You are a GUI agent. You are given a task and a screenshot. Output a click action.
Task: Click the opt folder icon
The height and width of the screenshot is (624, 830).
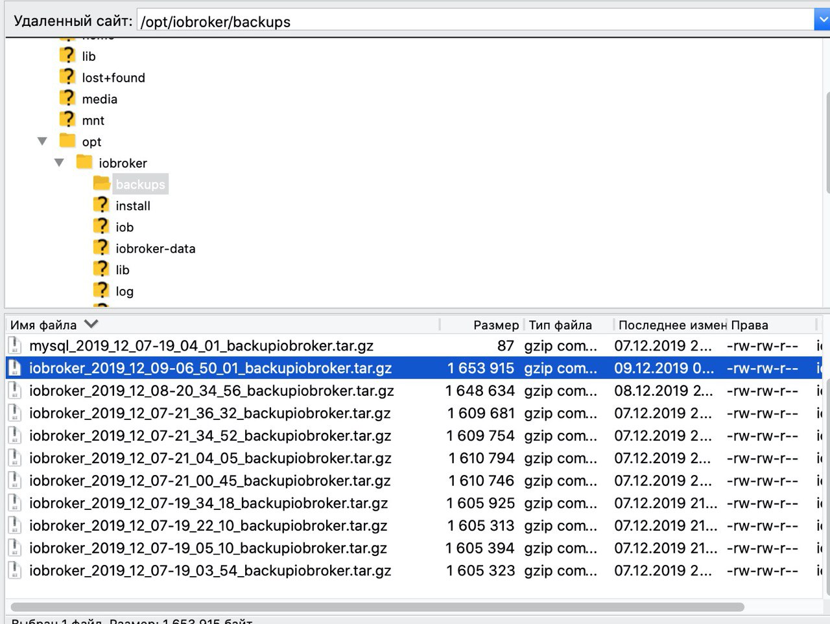click(x=67, y=141)
